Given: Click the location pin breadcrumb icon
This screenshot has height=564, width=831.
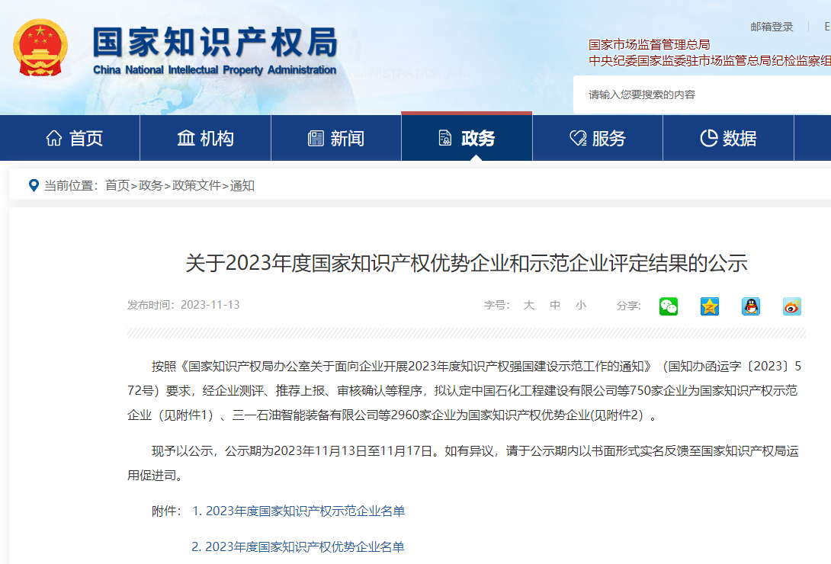Looking at the screenshot, I should point(33,185).
